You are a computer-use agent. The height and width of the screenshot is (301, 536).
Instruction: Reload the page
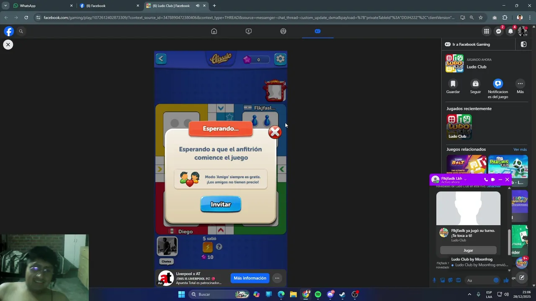[x=26, y=18]
